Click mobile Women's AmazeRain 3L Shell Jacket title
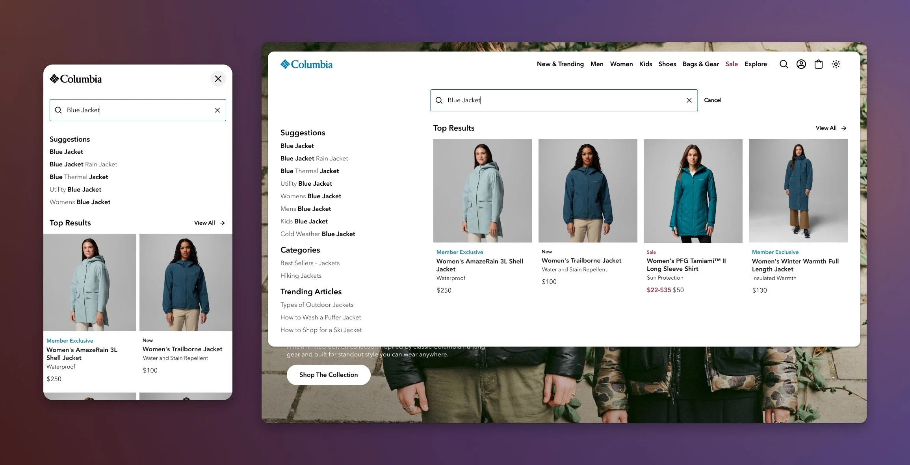 82,354
